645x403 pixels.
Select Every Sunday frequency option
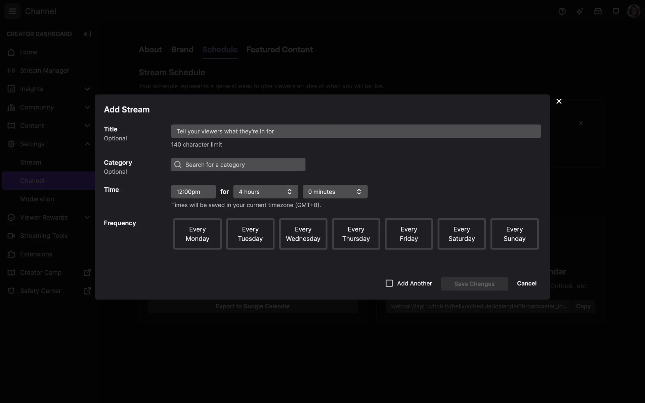[514, 234]
